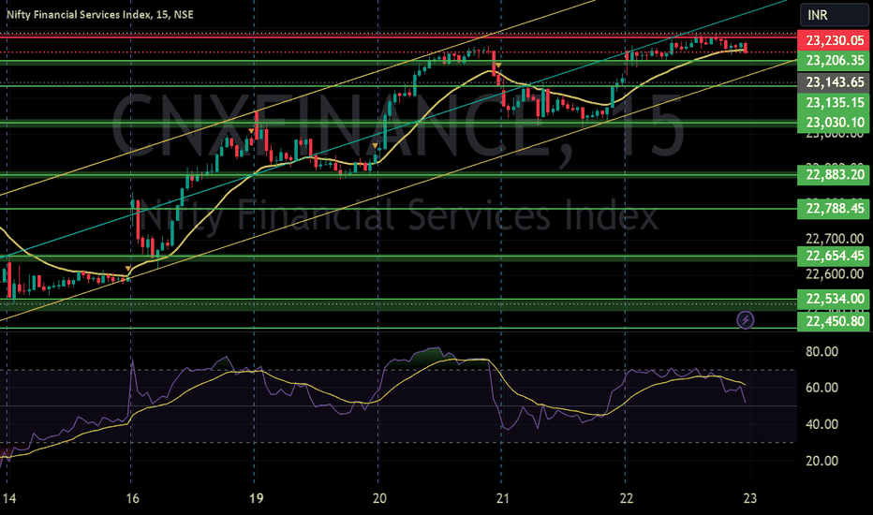Select the 23,206.35 green price label
The width and height of the screenshot is (873, 515).
click(x=834, y=60)
